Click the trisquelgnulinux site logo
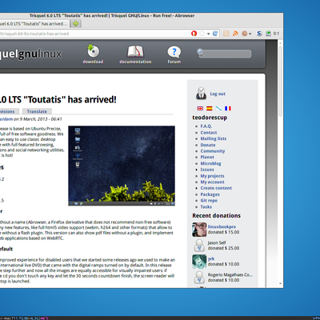The image size is (320, 320). 30,54
